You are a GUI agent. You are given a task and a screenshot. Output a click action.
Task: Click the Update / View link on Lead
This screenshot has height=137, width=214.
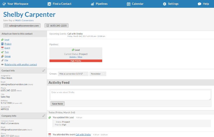coord(76,57)
